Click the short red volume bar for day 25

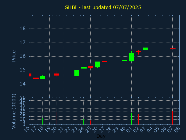(90, 123)
